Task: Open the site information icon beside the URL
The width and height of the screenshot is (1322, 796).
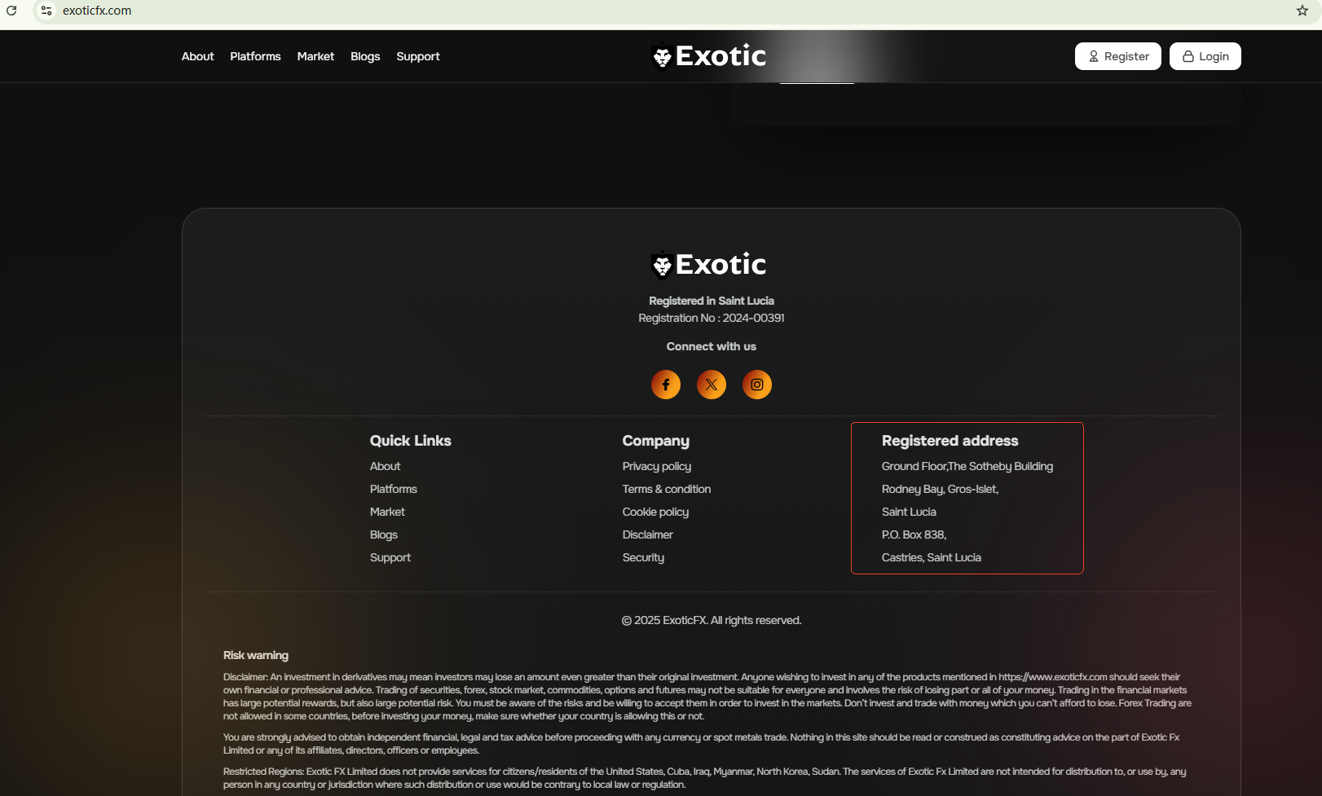Action: 46,11
